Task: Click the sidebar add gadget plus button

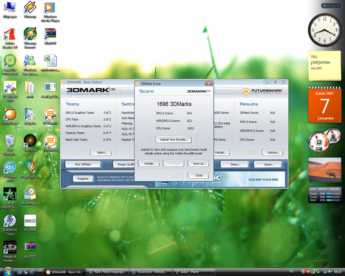Action: click(325, 6)
